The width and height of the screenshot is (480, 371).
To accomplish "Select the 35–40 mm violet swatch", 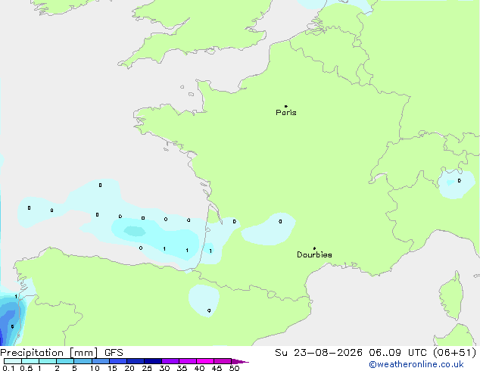I will click(x=187, y=361).
